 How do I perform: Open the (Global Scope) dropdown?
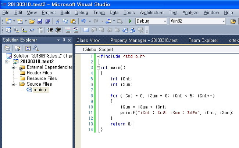(157, 49)
